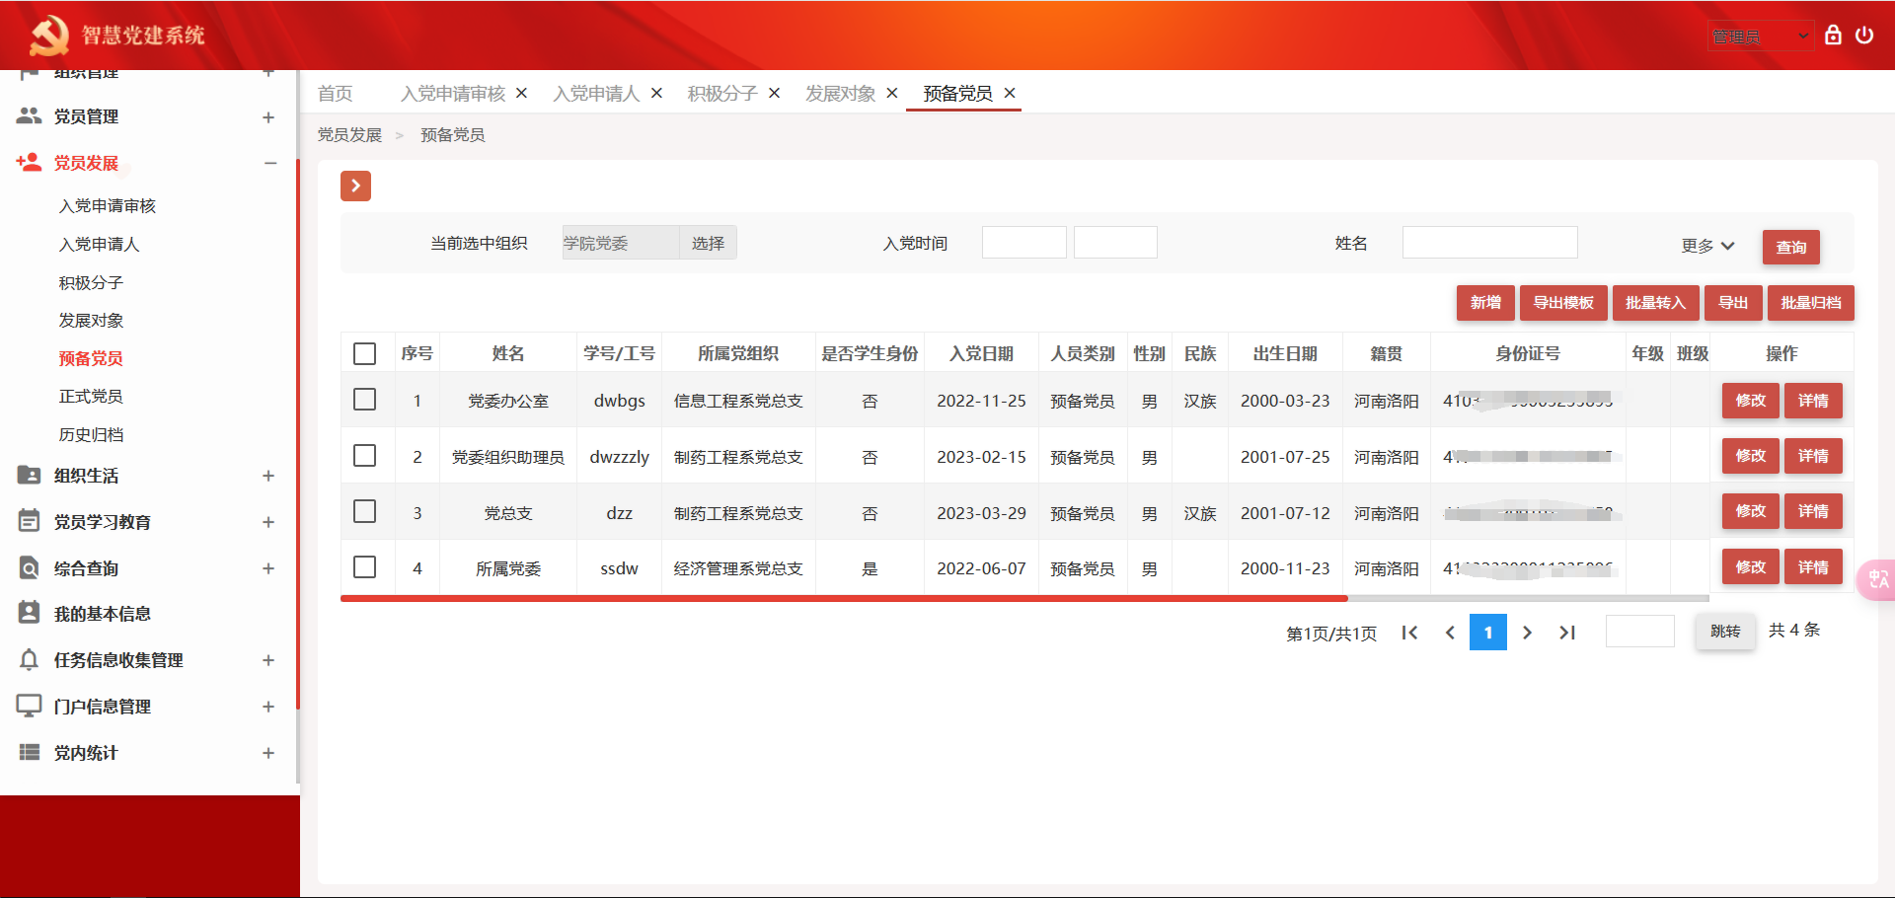Go to next page arrow
The height and width of the screenshot is (898, 1895).
(1527, 633)
